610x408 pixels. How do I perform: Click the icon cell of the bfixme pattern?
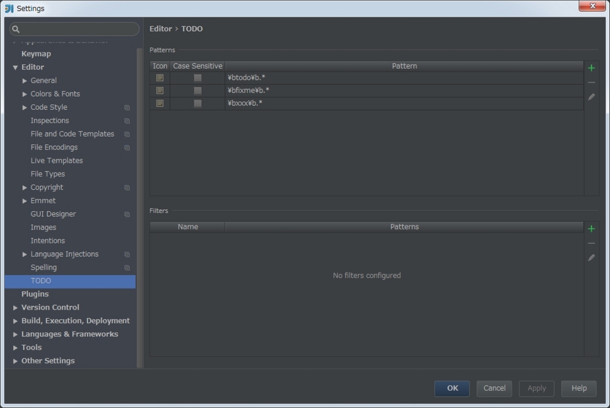[160, 91]
